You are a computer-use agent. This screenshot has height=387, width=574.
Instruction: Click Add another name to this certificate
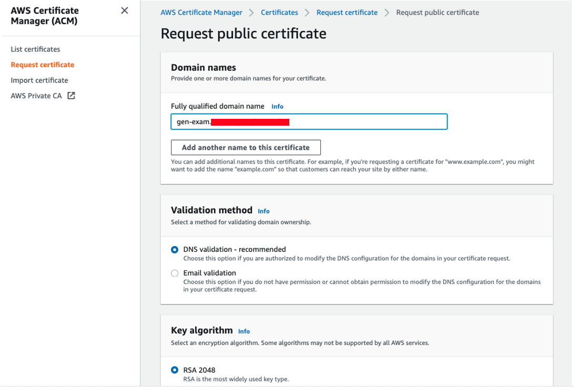pos(246,147)
